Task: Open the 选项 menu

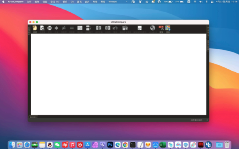Action: 79,2
